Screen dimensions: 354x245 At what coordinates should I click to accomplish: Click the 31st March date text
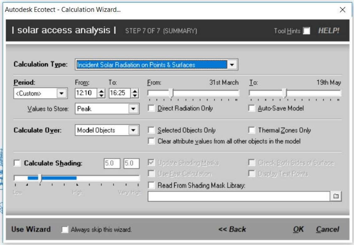(x=224, y=82)
